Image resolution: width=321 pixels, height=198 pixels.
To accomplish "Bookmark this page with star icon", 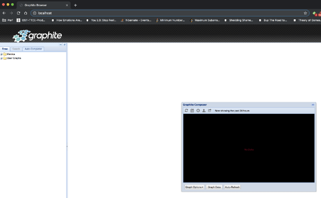I will click(305, 13).
